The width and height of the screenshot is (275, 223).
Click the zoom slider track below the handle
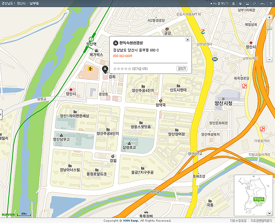[x=269, y=43]
